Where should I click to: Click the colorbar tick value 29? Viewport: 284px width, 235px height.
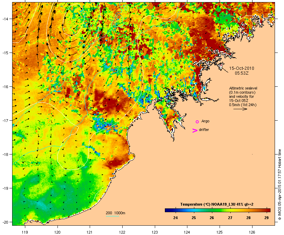click(x=266, y=218)
